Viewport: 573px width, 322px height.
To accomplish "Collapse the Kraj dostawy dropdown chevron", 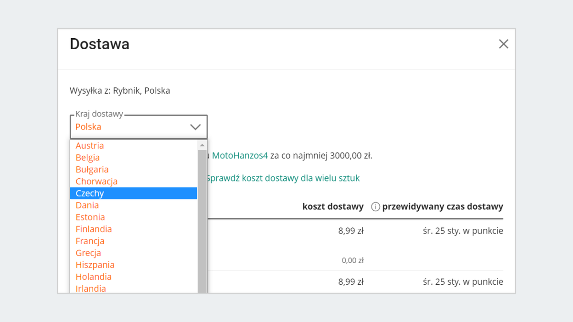I will [195, 127].
